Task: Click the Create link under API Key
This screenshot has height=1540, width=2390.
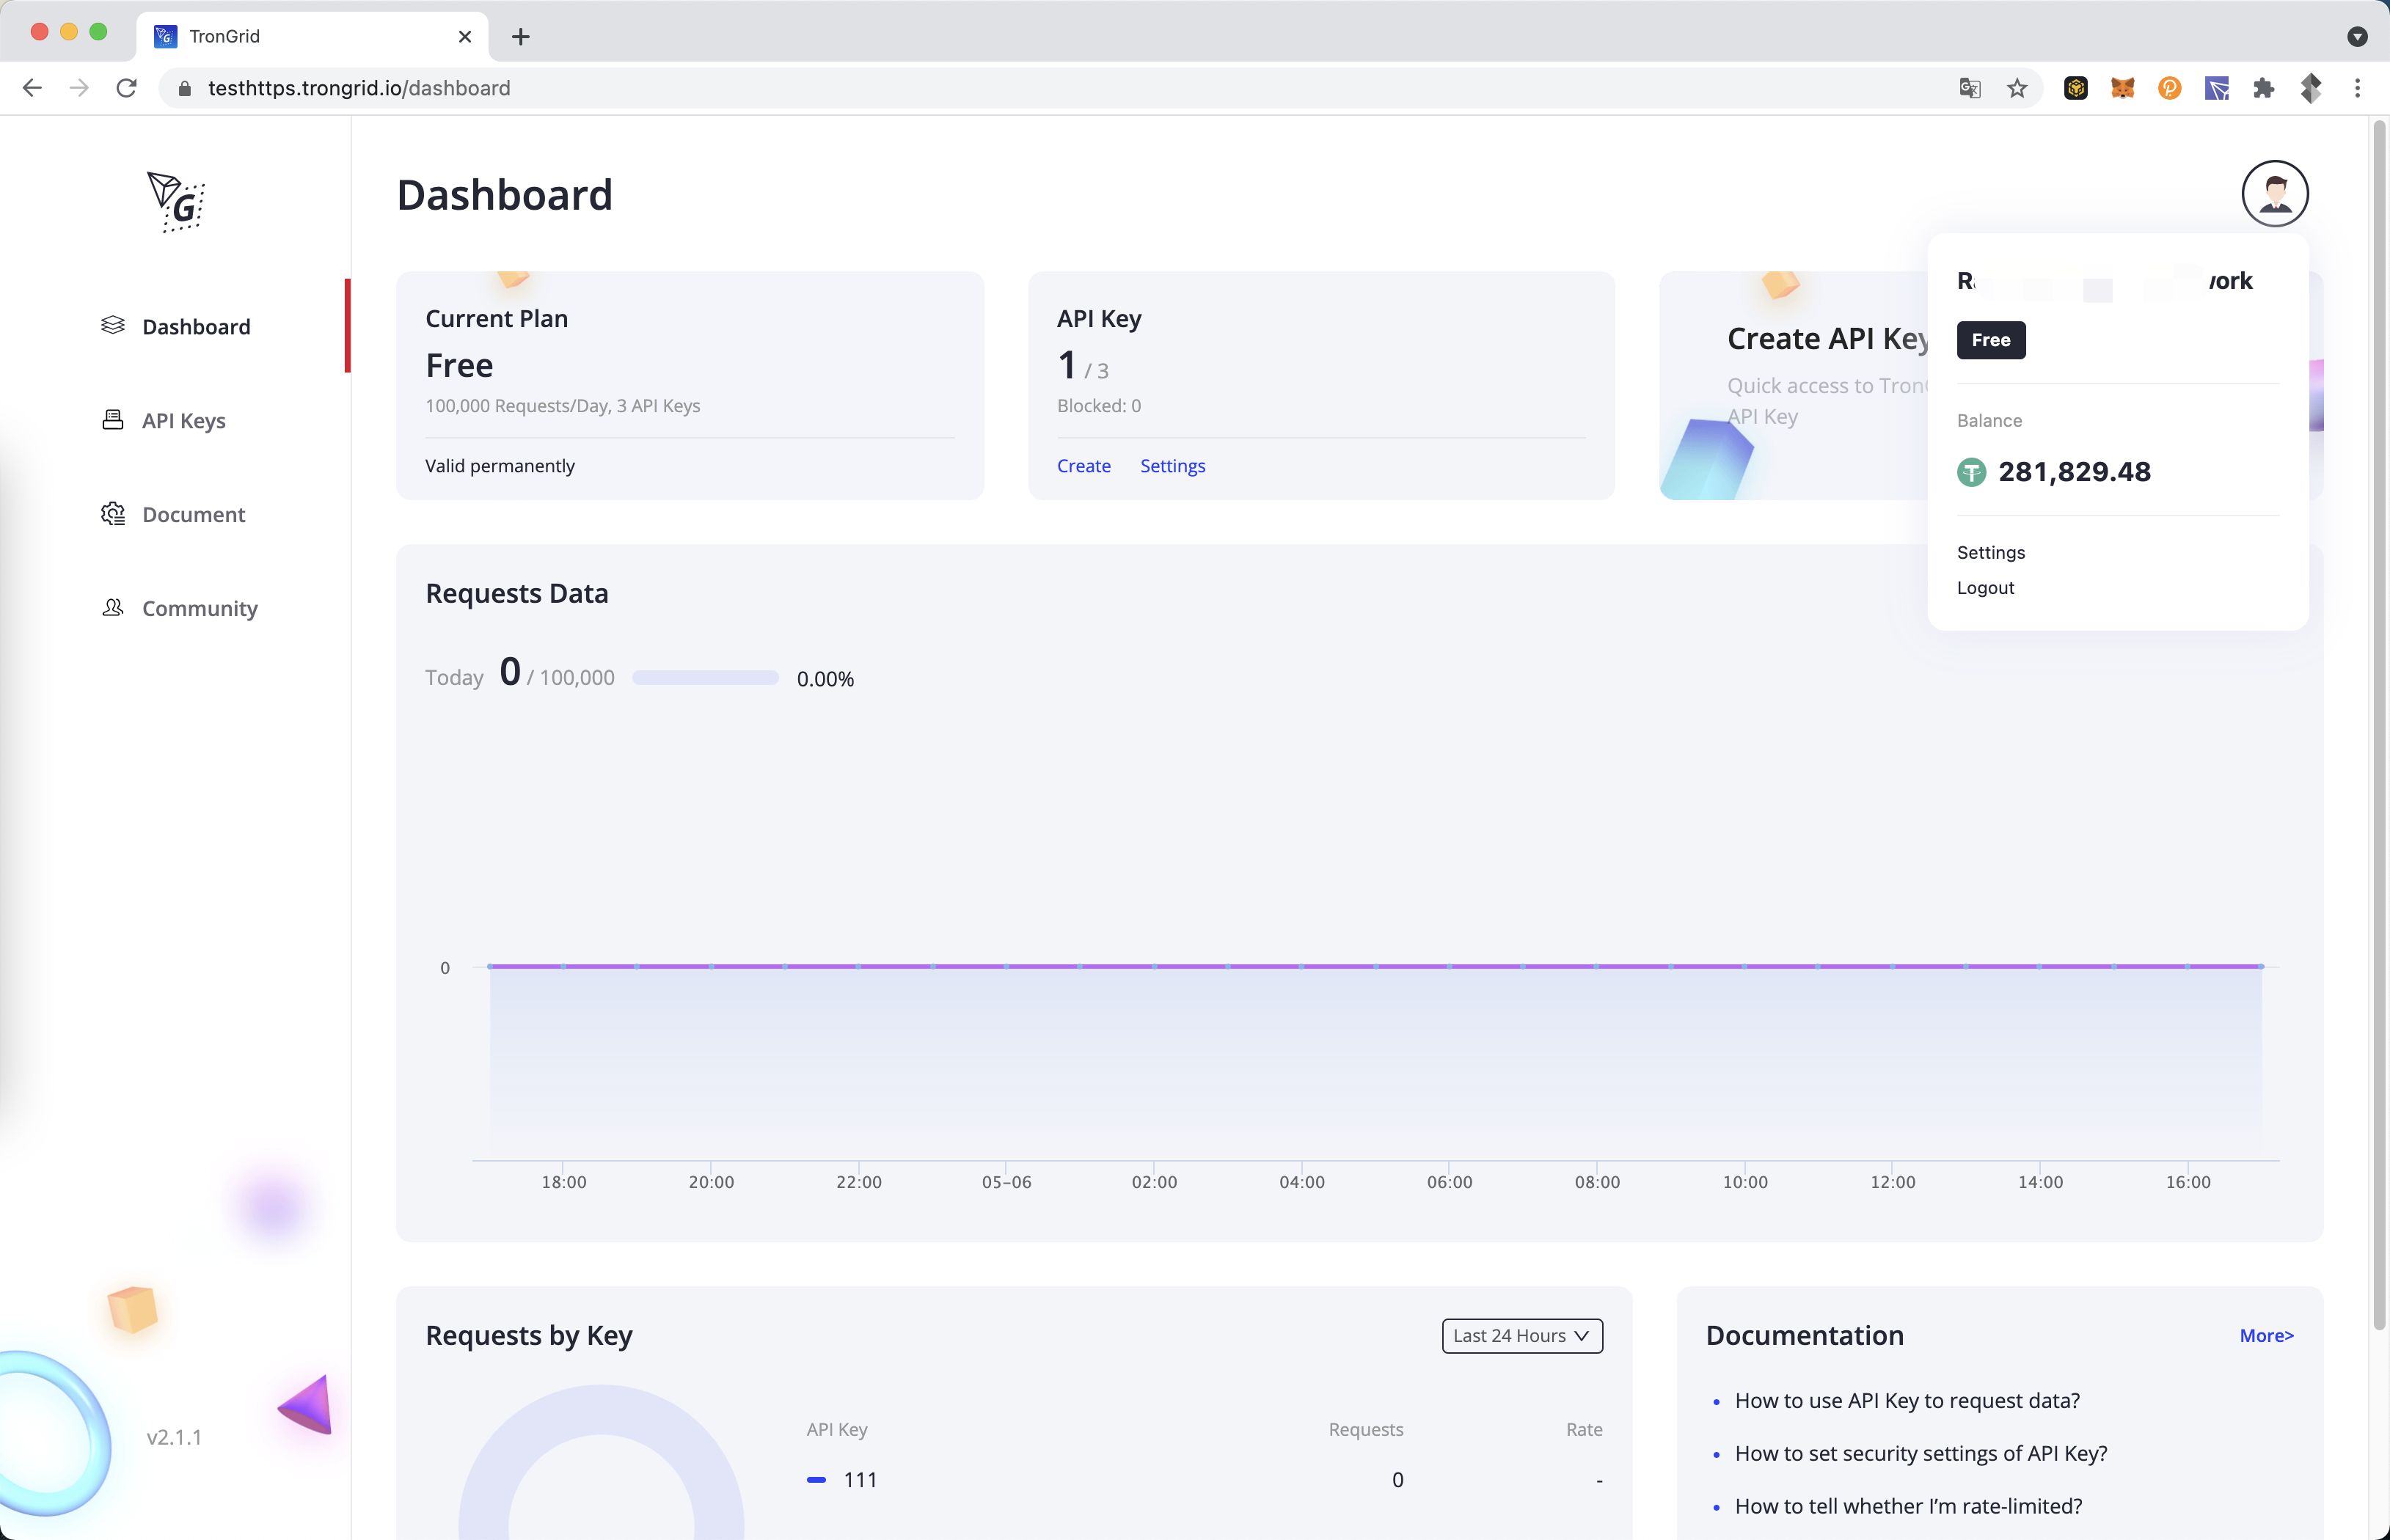Action: tap(1083, 466)
